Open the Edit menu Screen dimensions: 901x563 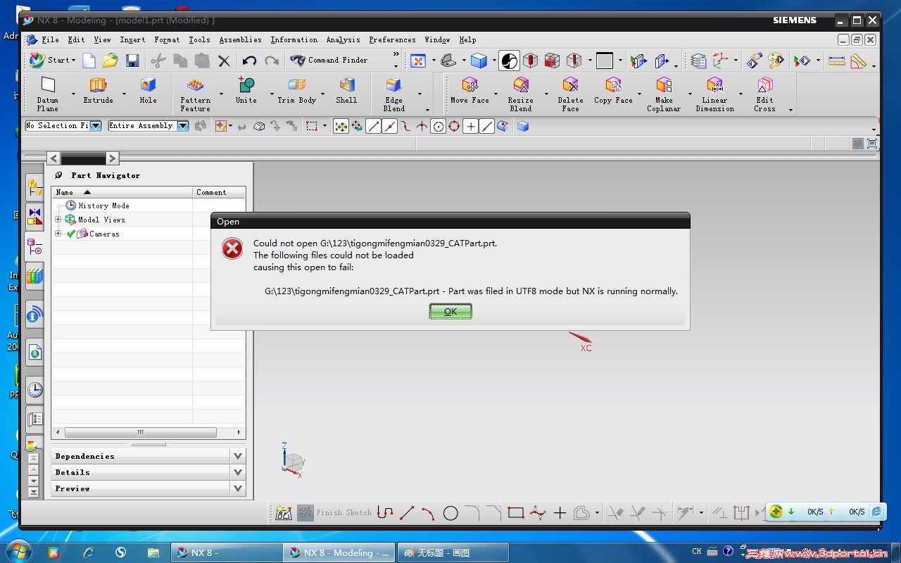pos(76,40)
